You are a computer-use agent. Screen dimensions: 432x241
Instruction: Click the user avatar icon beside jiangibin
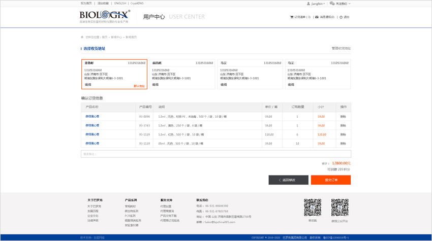[308, 4]
